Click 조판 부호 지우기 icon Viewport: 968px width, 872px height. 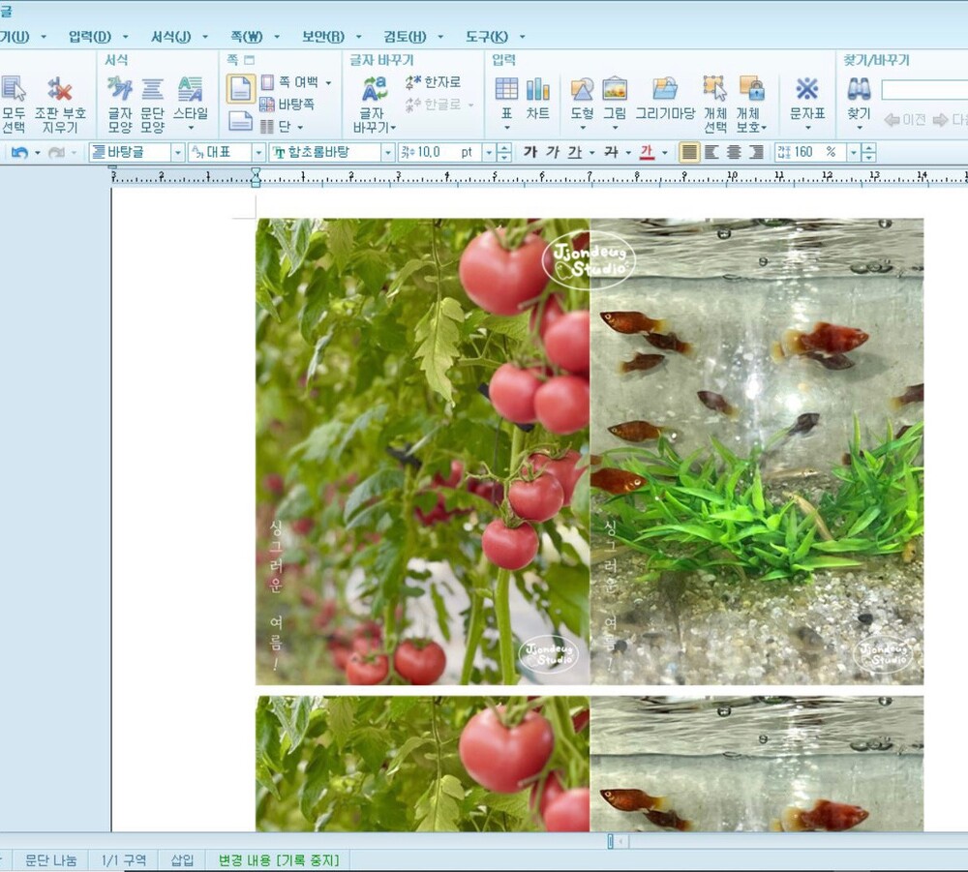[x=60, y=104]
